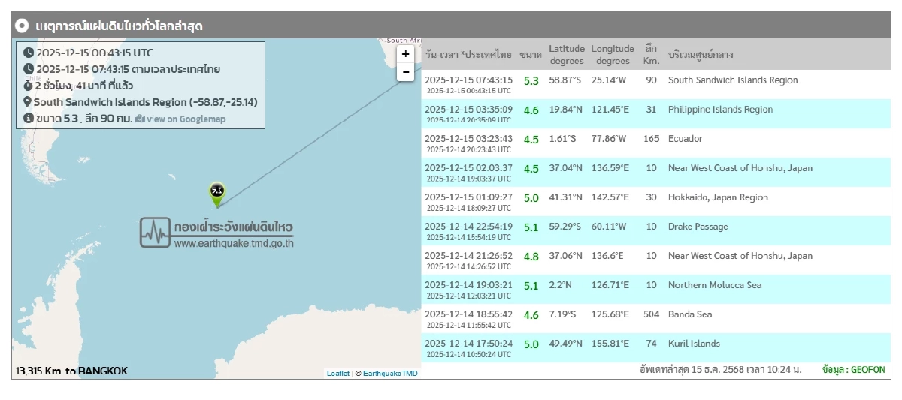
Task: Click the location pin icon in the info panel
Action: (28, 102)
